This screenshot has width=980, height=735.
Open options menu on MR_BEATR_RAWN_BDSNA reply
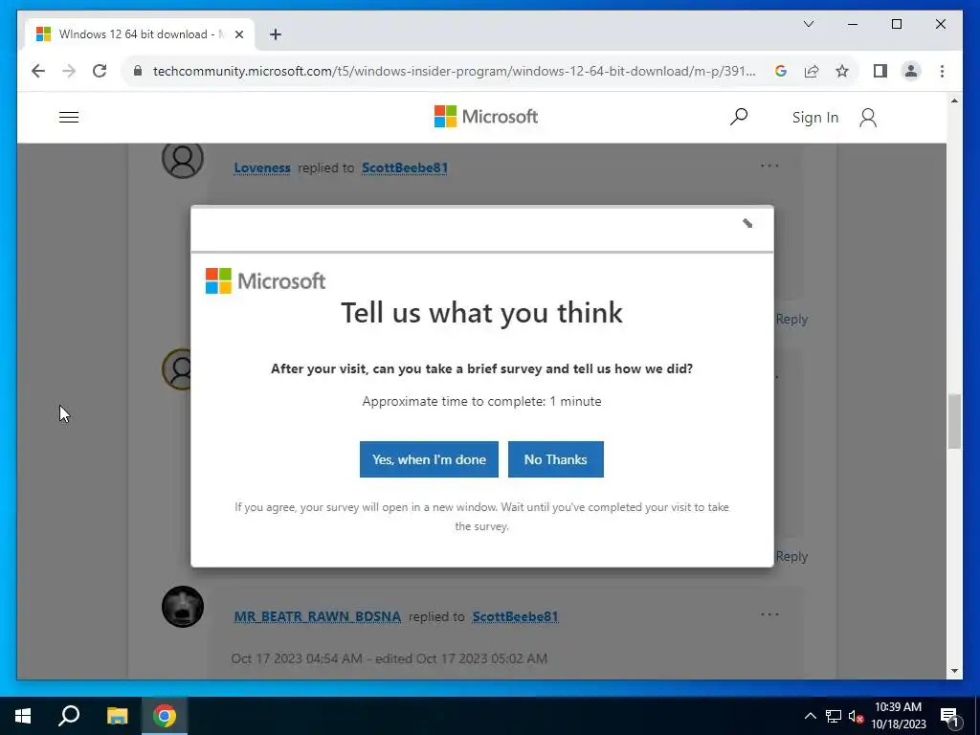pos(770,614)
